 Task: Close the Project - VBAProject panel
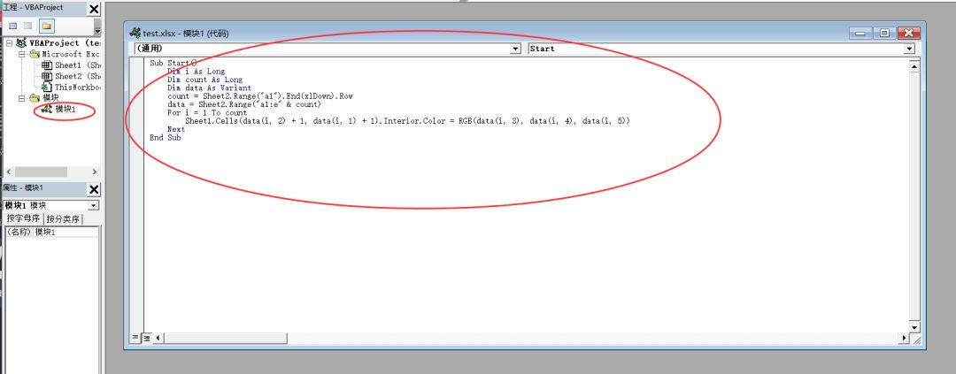pos(94,9)
